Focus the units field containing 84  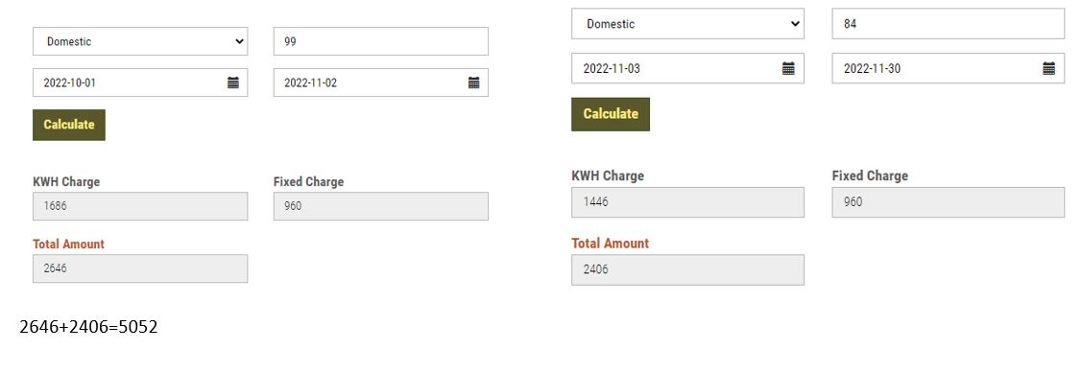click(x=949, y=23)
